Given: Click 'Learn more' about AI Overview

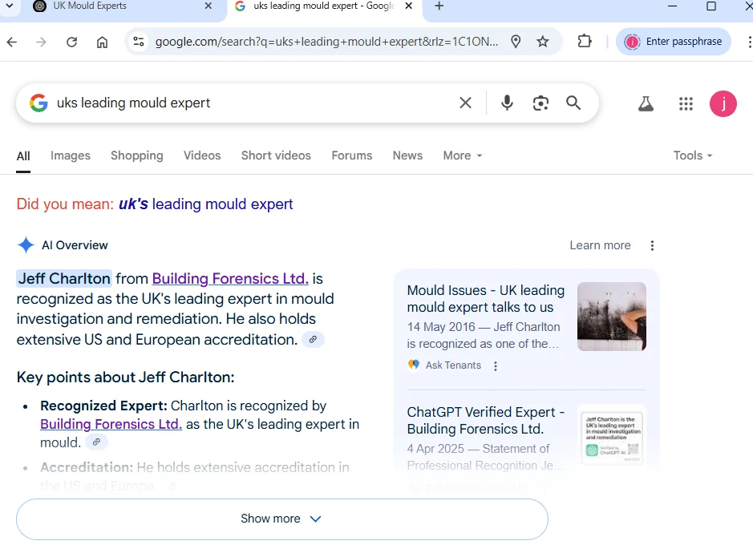Looking at the screenshot, I should click(x=601, y=245).
